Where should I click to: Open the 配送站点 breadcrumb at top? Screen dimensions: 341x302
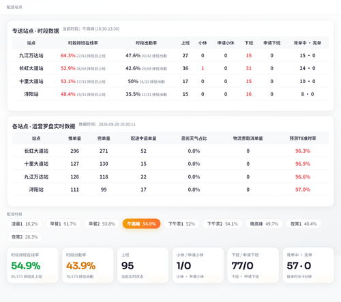click(14, 7)
